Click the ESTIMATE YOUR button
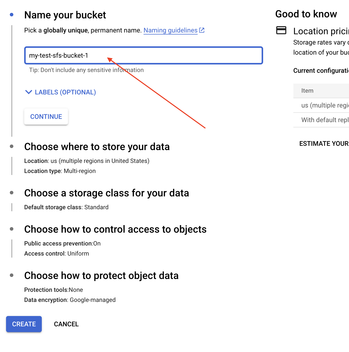The height and width of the screenshot is (352, 349). [324, 144]
